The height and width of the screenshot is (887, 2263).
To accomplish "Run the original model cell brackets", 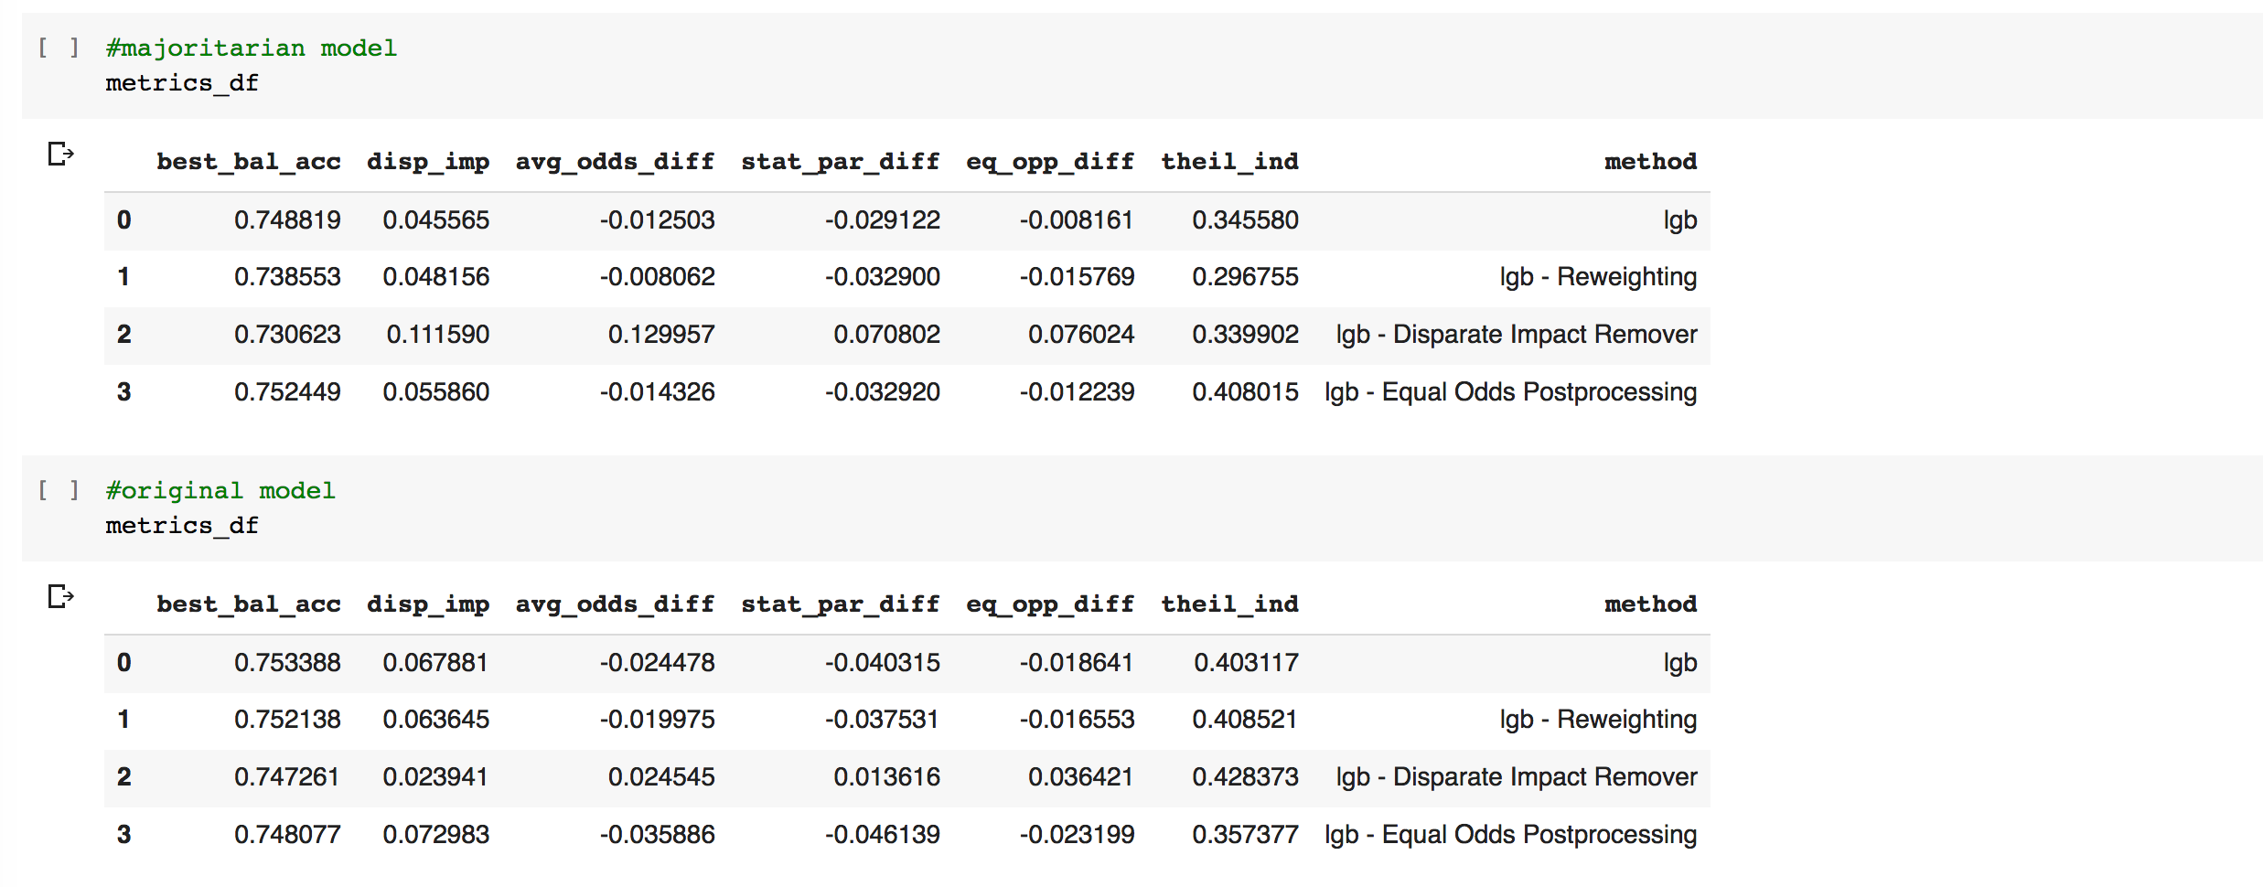I will click(x=59, y=490).
